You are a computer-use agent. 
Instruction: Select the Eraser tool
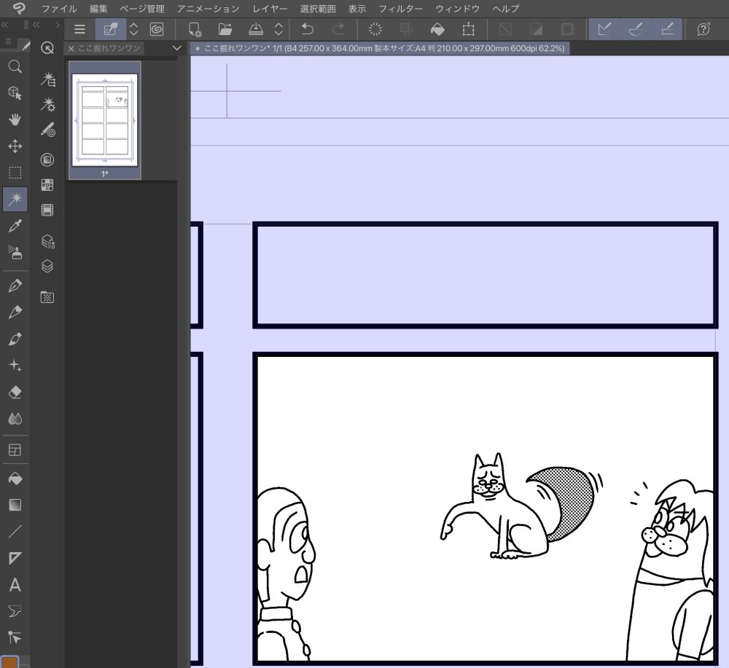tap(15, 392)
